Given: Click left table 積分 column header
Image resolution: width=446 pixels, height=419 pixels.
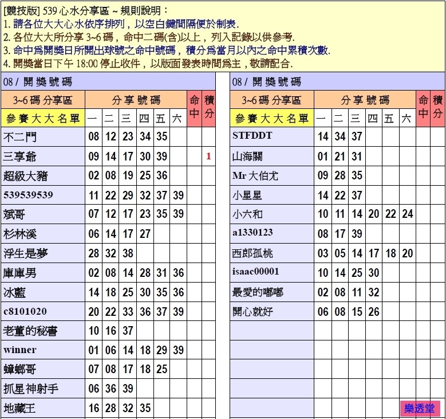Looking at the screenshot, I should [209, 108].
